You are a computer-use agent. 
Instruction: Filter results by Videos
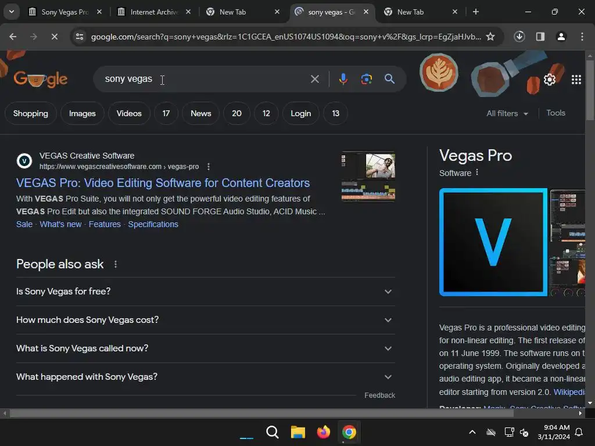(129, 113)
